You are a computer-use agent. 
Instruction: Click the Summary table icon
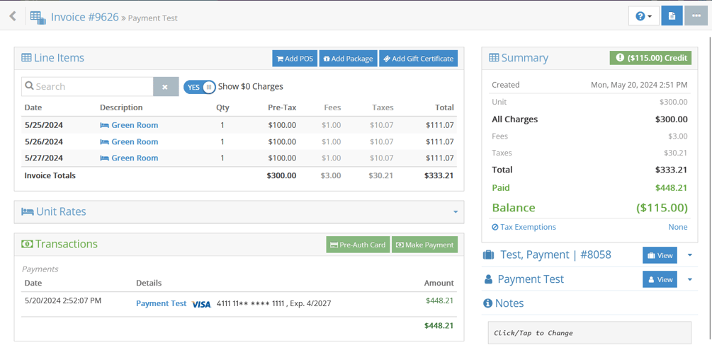tap(494, 58)
